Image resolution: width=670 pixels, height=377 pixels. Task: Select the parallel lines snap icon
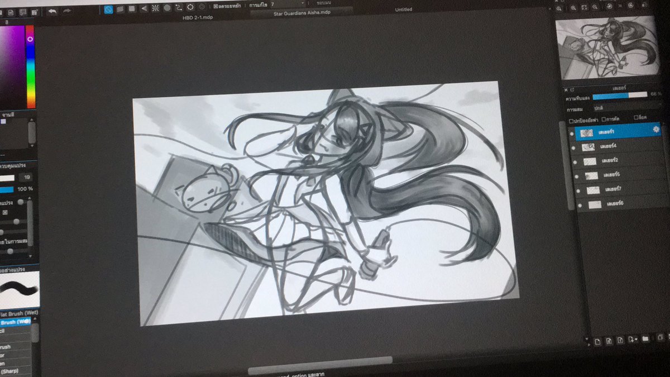point(120,9)
